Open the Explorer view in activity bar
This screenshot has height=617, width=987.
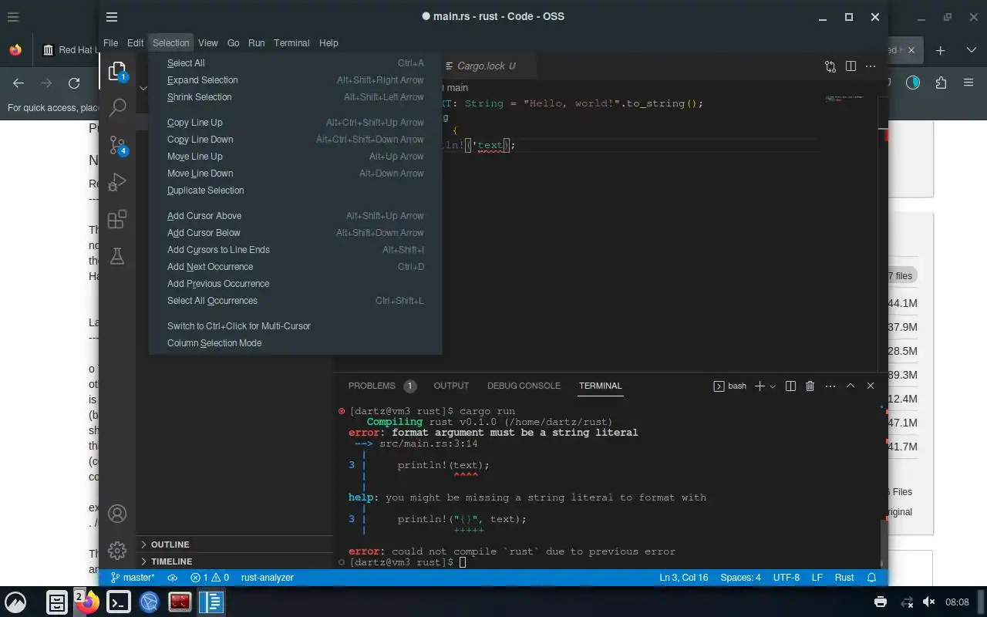tap(117, 71)
